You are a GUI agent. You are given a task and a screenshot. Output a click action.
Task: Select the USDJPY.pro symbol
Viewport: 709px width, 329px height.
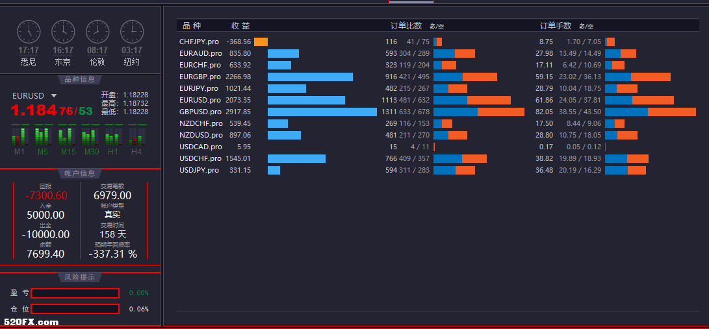click(x=199, y=171)
